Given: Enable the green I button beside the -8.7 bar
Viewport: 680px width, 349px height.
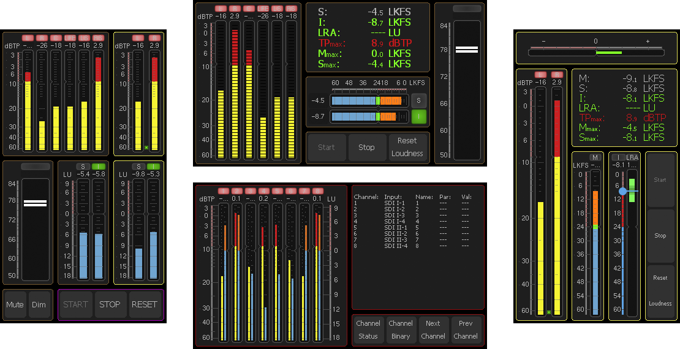Looking at the screenshot, I should point(419,116).
